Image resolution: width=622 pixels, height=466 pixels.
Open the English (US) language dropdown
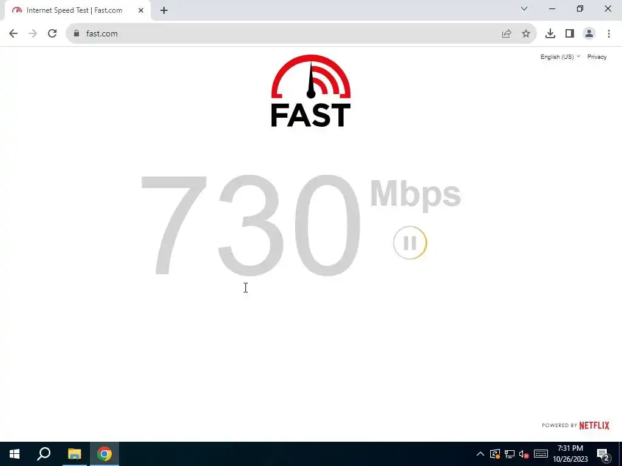[x=559, y=56]
